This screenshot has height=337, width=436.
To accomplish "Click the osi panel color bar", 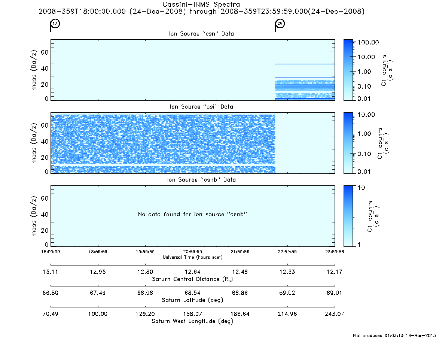I will click(348, 143).
